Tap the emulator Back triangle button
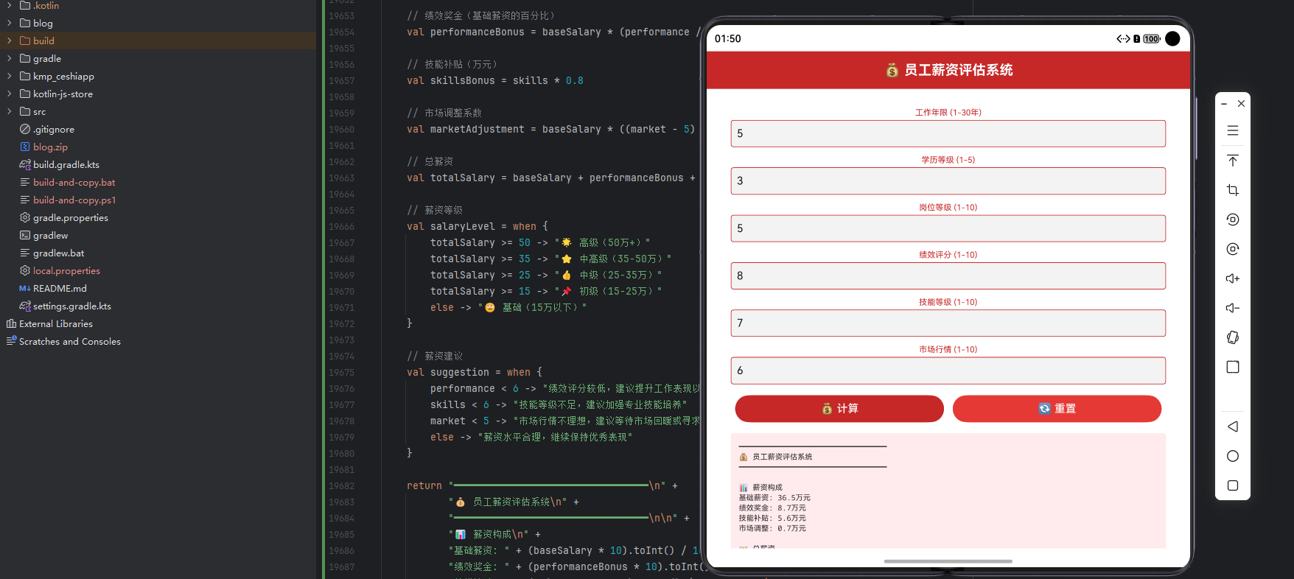 click(x=1233, y=427)
